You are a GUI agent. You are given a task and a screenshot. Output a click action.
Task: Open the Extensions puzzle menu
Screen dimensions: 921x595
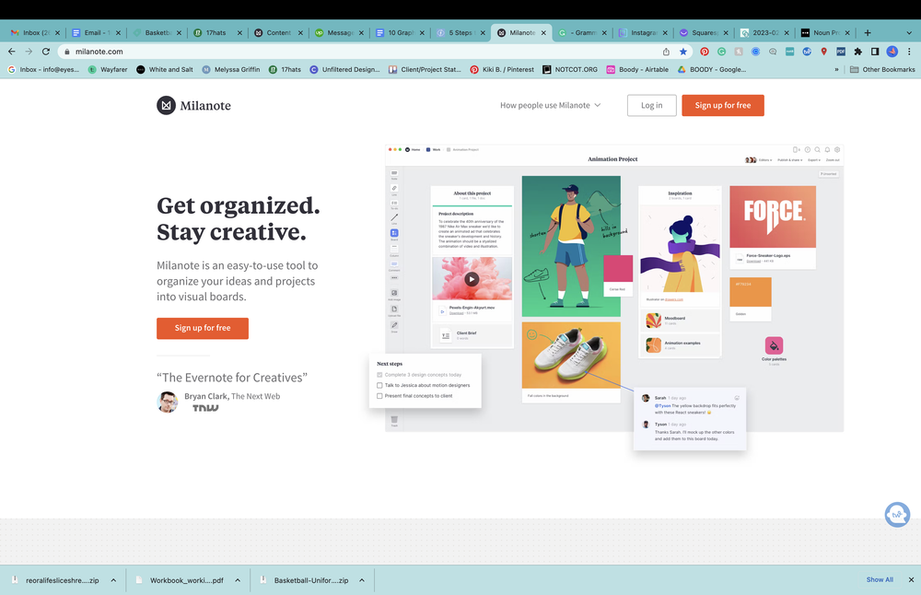(858, 52)
